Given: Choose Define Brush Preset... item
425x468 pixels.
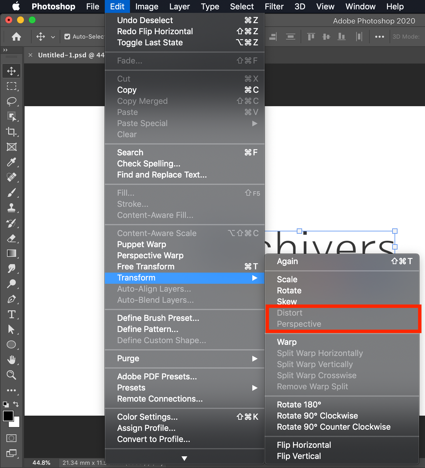Looking at the screenshot, I should 185,318.
